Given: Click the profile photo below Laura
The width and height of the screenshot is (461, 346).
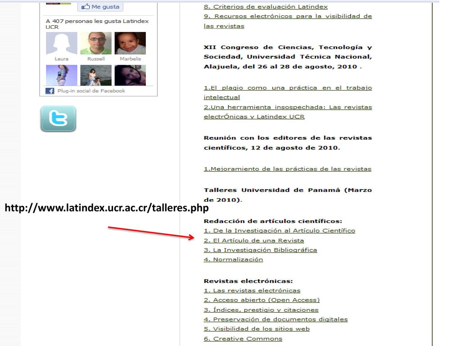Looking at the screenshot, I should coord(61,75).
